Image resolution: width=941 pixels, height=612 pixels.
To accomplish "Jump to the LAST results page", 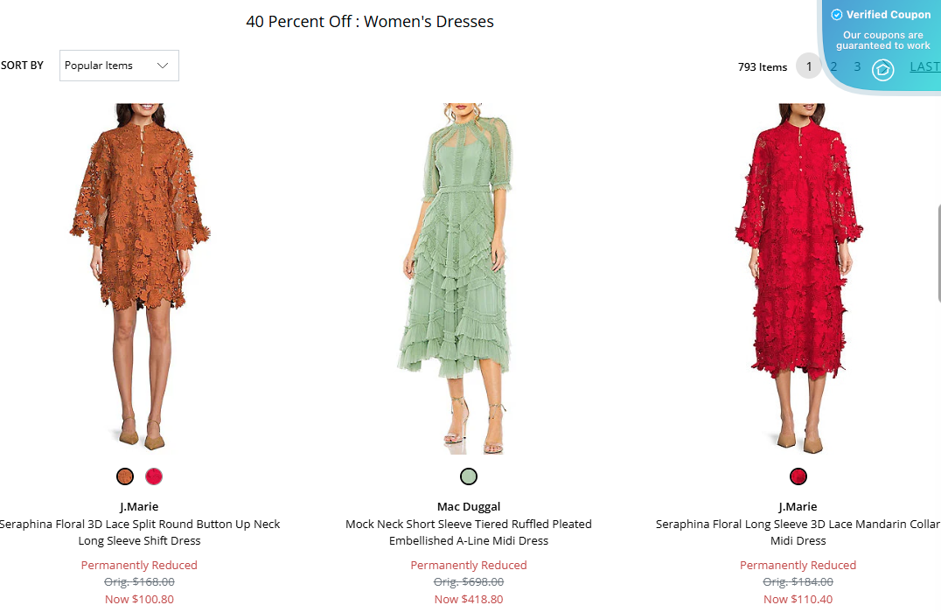I will point(924,66).
